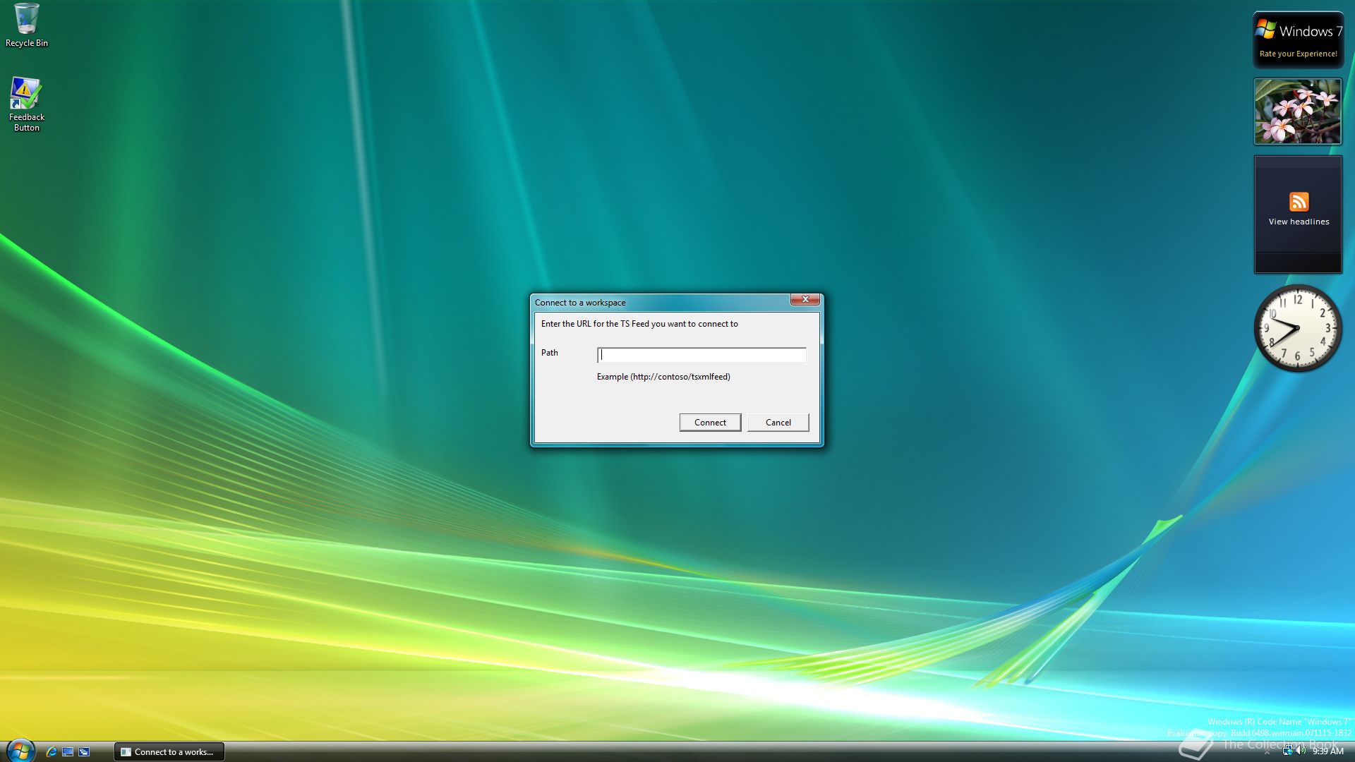This screenshot has width=1355, height=762.
Task: Click the volume speaker tray icon
Action: coord(1300,751)
